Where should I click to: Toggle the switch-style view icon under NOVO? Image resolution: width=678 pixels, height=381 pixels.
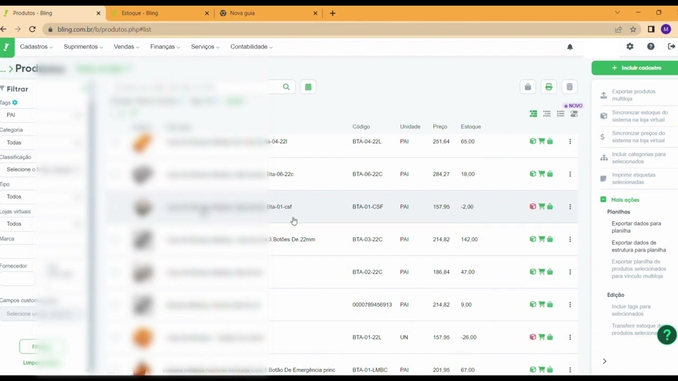point(574,114)
